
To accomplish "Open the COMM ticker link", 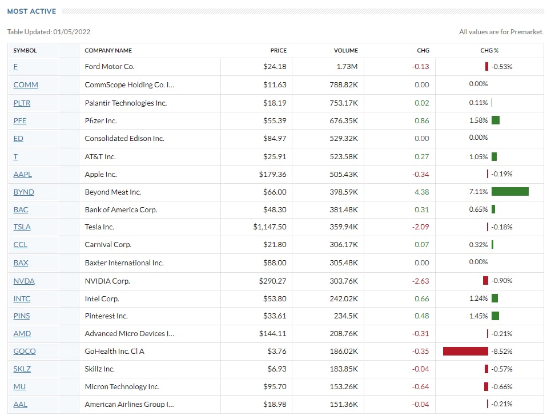I will pos(26,85).
